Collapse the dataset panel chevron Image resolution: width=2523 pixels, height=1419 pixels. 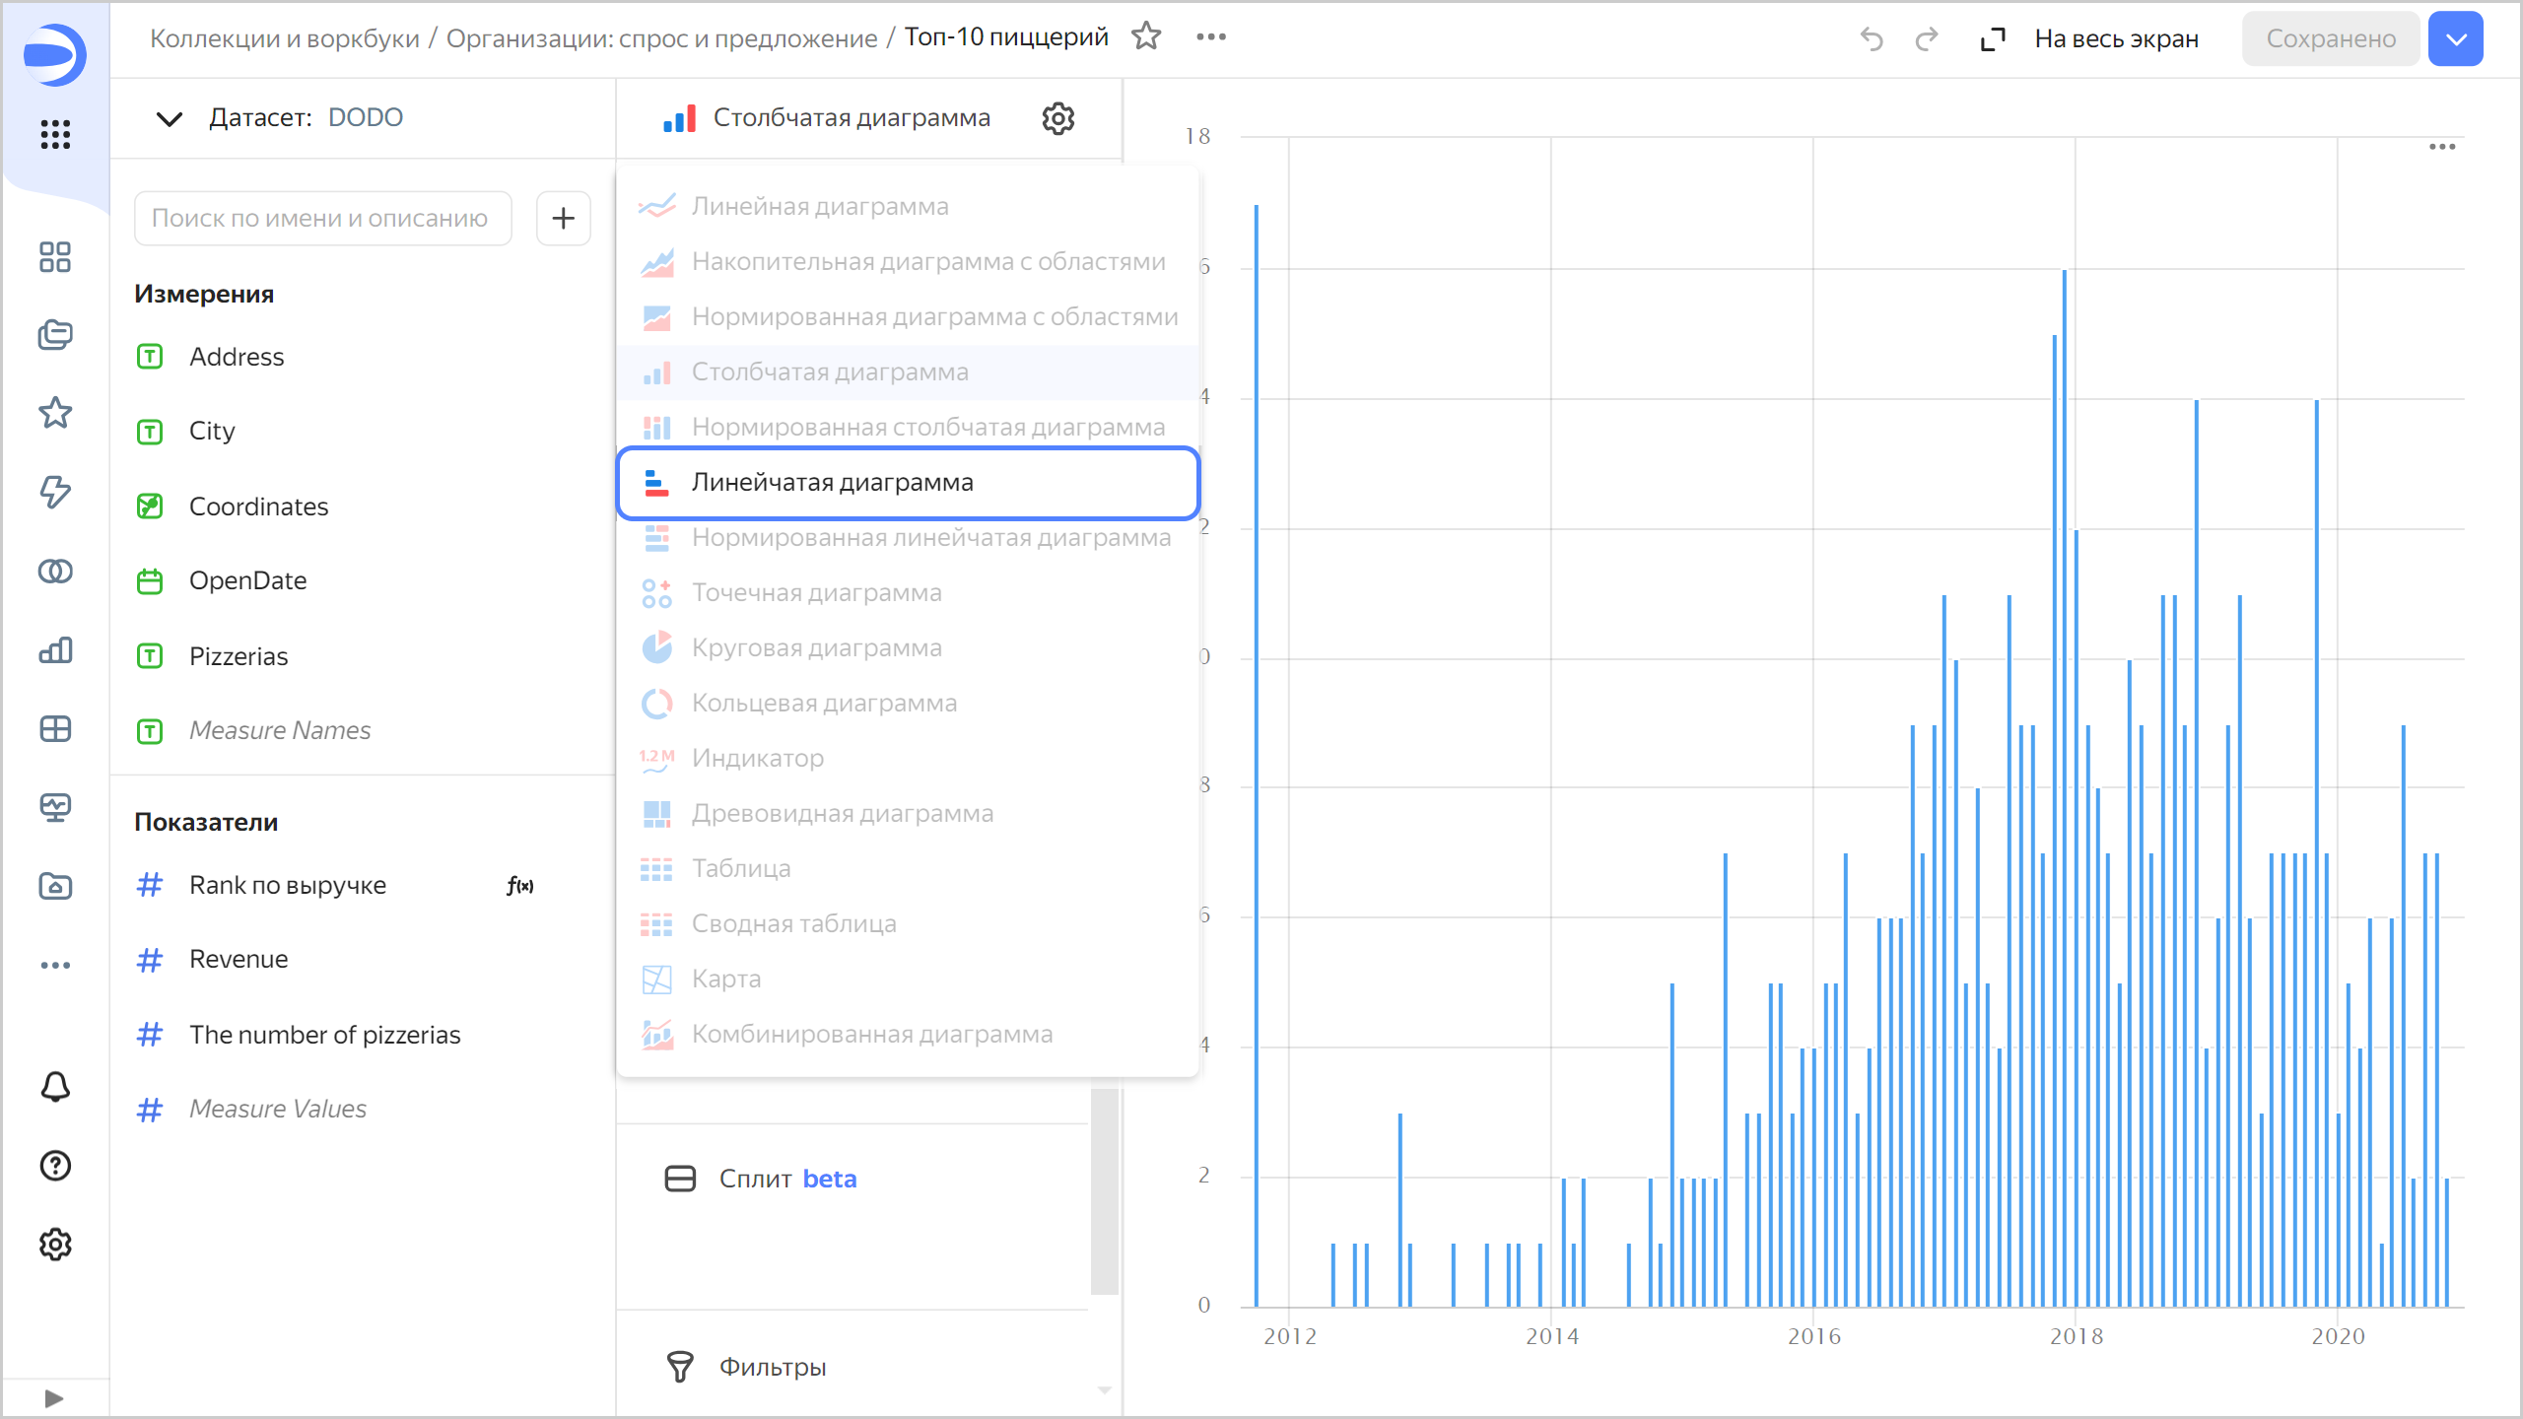169,118
